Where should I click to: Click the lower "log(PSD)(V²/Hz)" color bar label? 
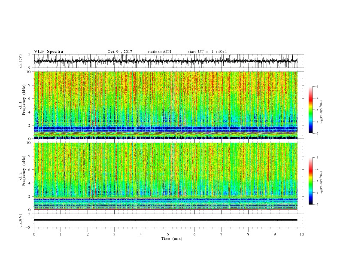(321, 183)
